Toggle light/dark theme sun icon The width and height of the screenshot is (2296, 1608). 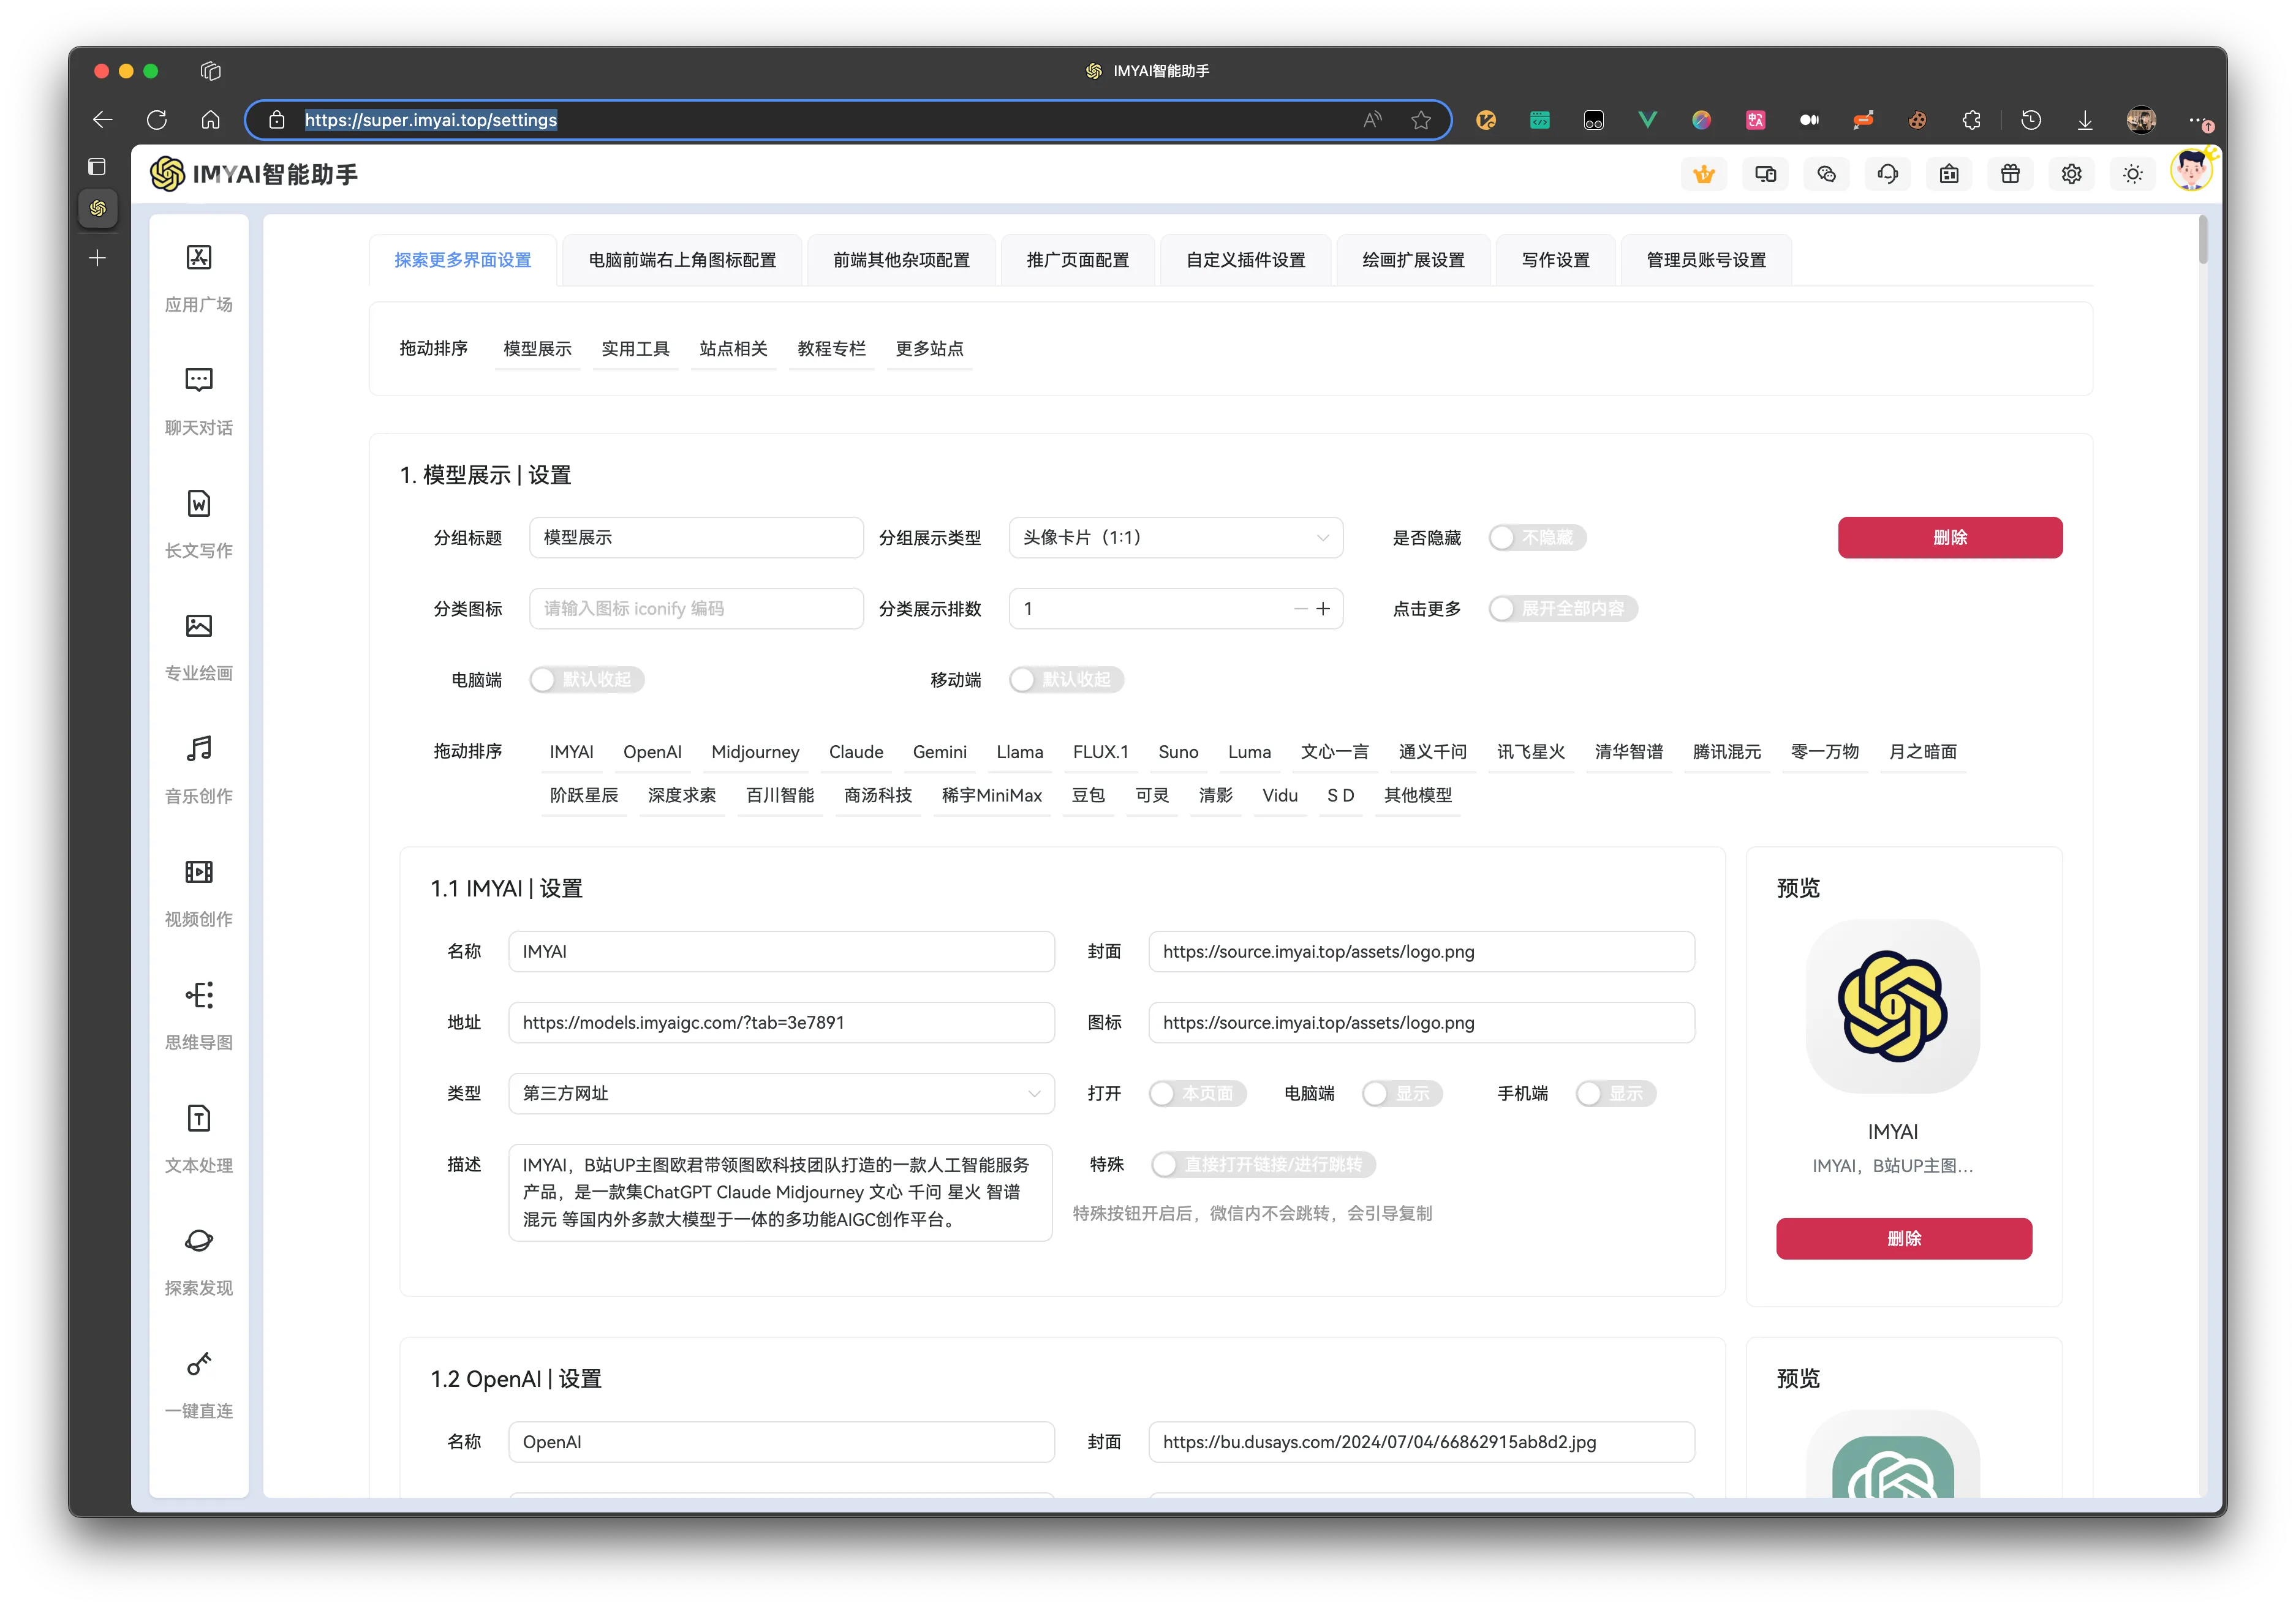pos(2132,175)
